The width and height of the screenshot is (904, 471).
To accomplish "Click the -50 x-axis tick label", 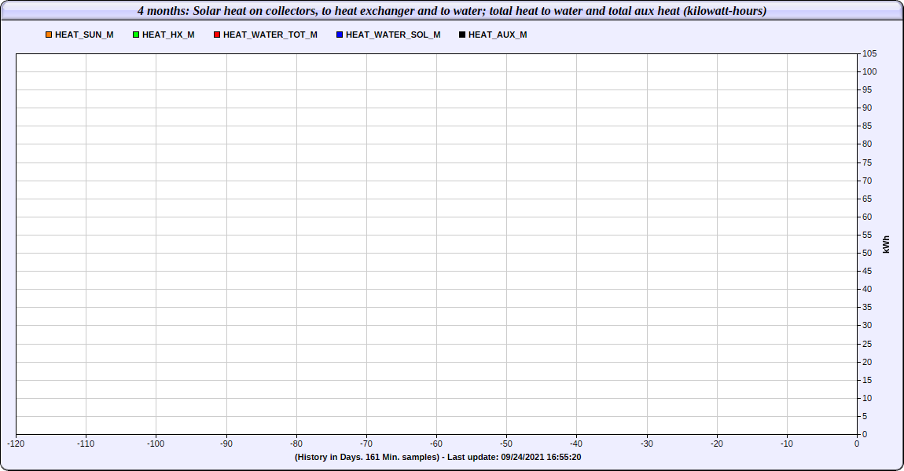I will (x=506, y=444).
